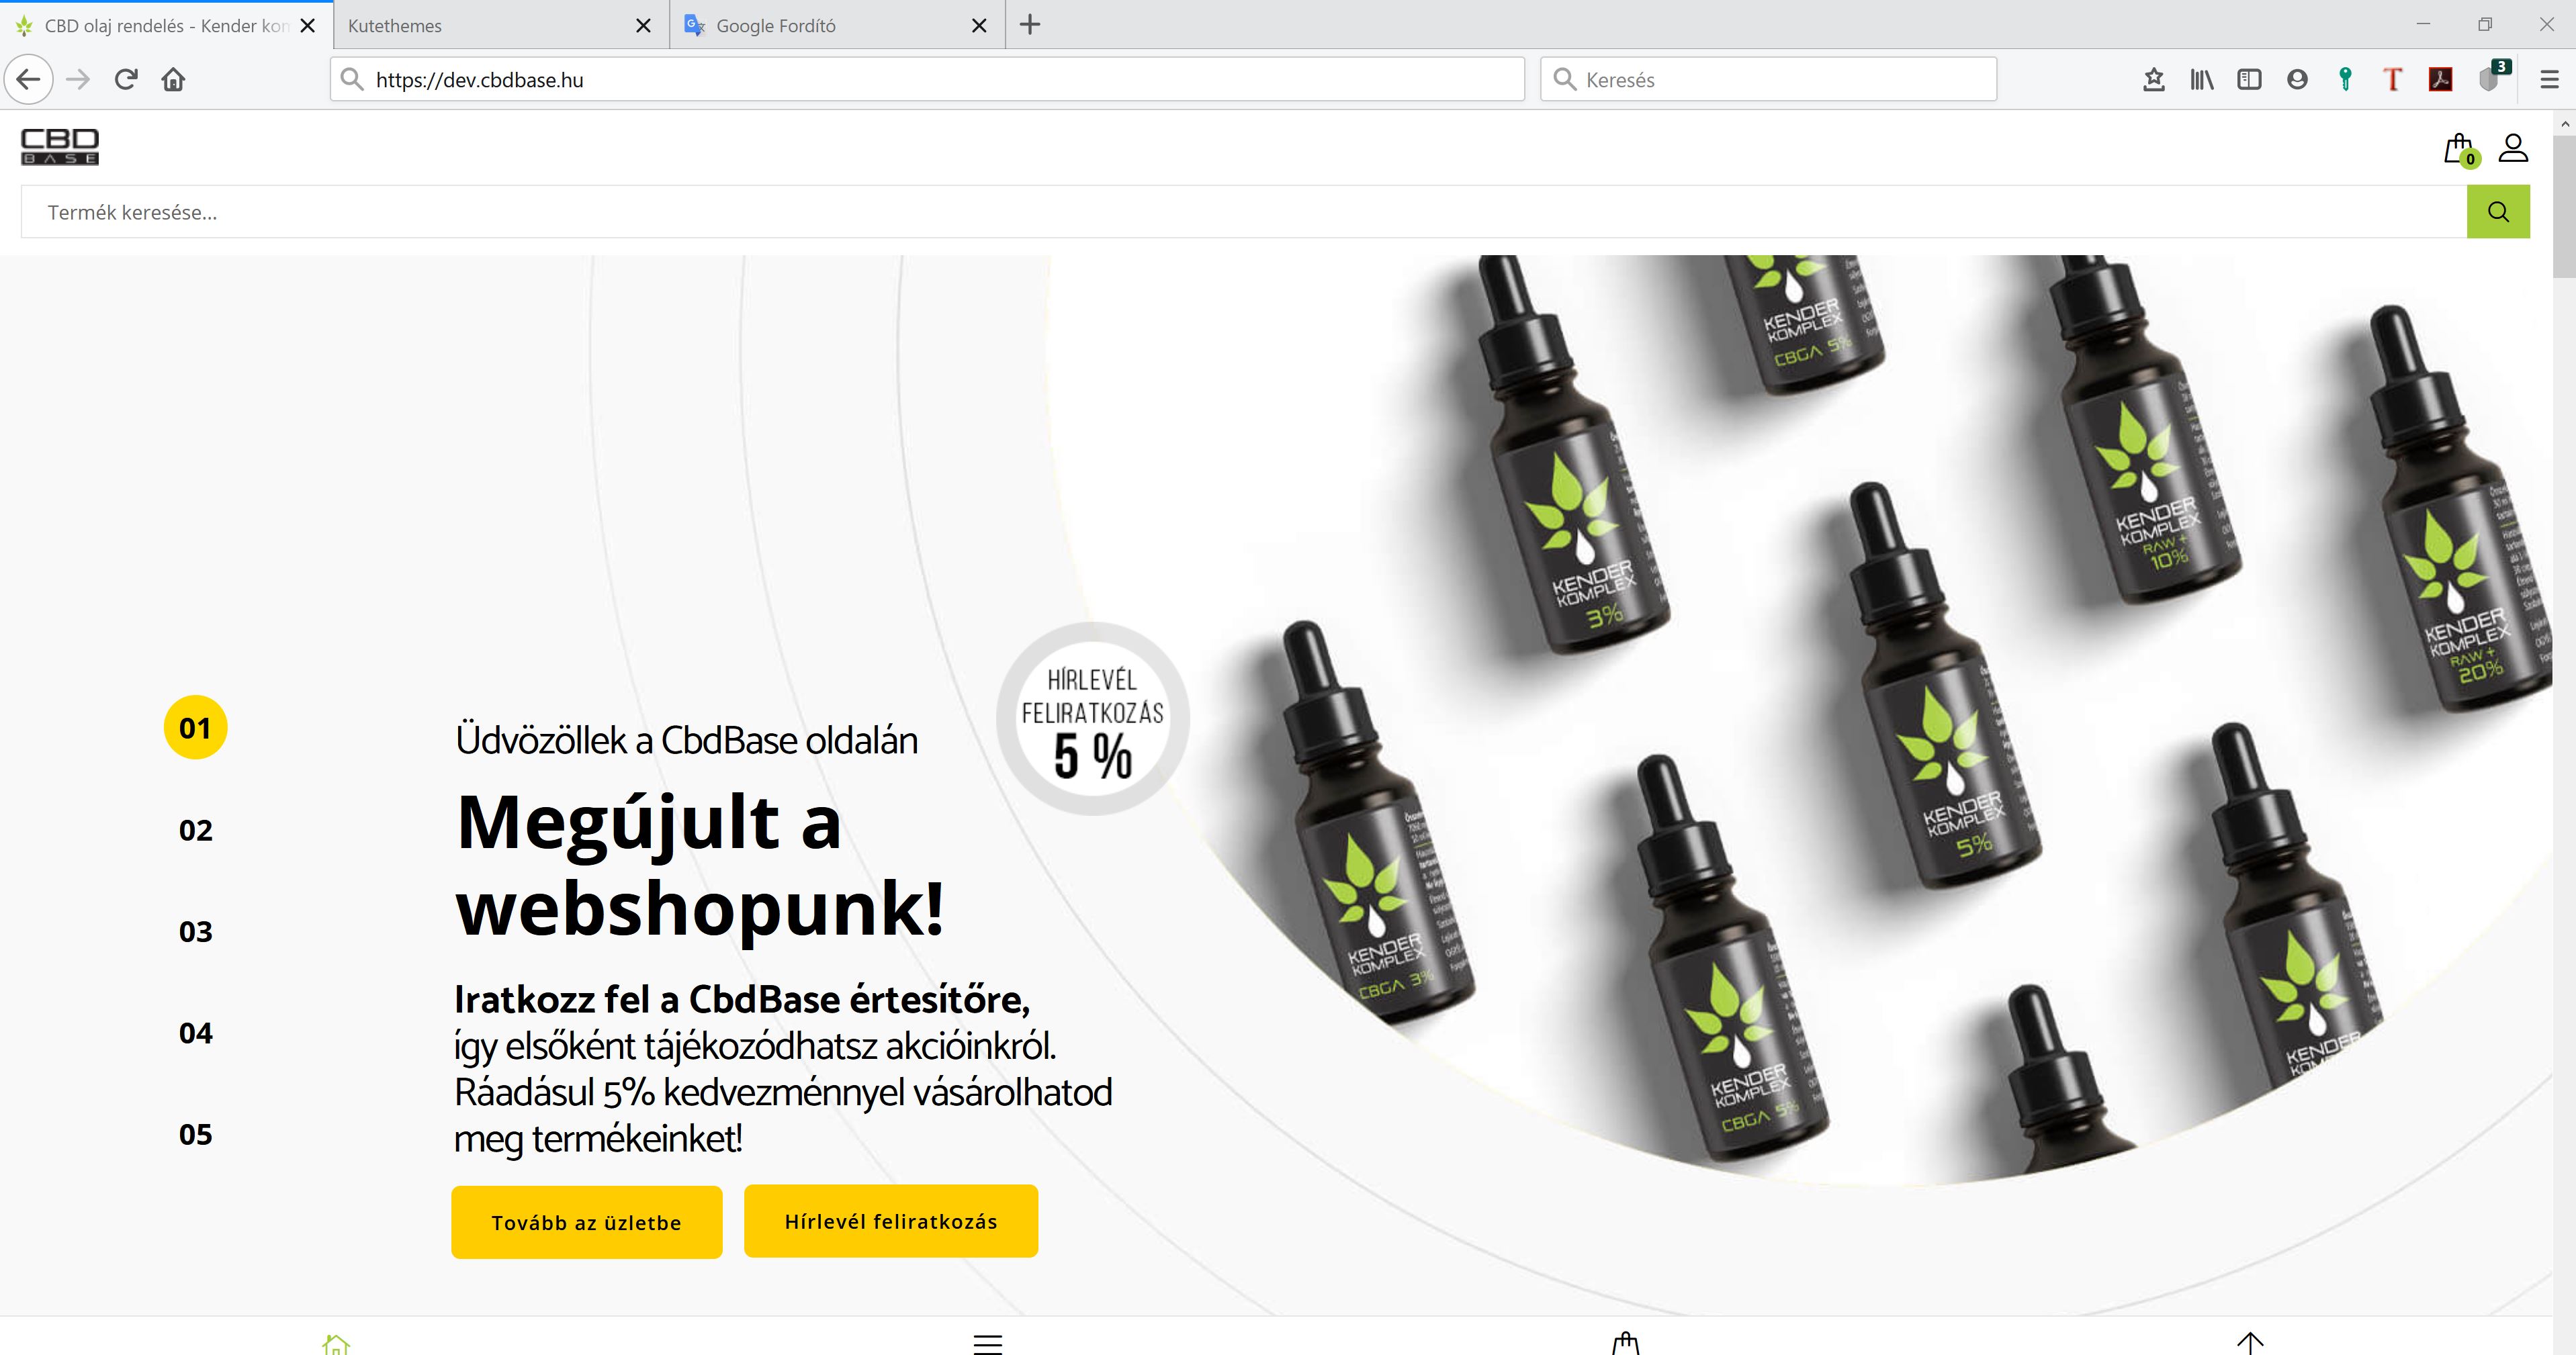Jump to top with the up-arrow icon
The height and width of the screenshot is (1355, 2576).
2250,1343
